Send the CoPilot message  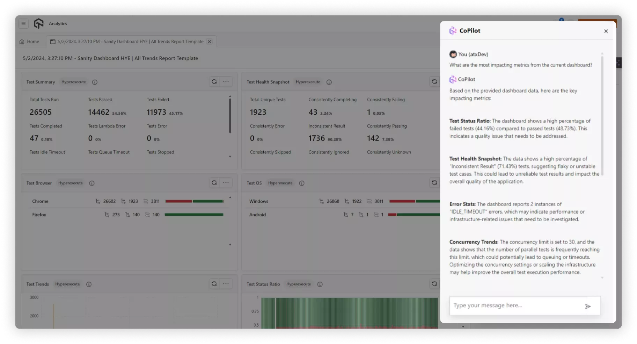588,306
